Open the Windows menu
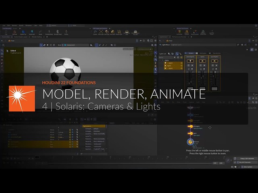The width and height of the screenshot is (258, 193). [x=29, y=26]
